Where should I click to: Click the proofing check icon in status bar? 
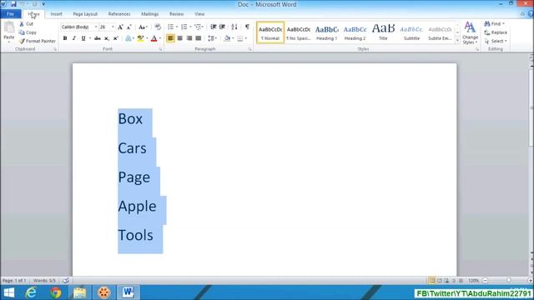pos(66,281)
